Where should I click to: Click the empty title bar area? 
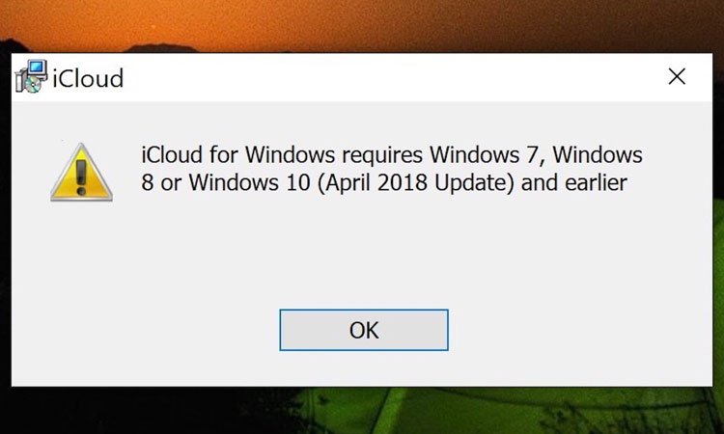tap(386, 77)
